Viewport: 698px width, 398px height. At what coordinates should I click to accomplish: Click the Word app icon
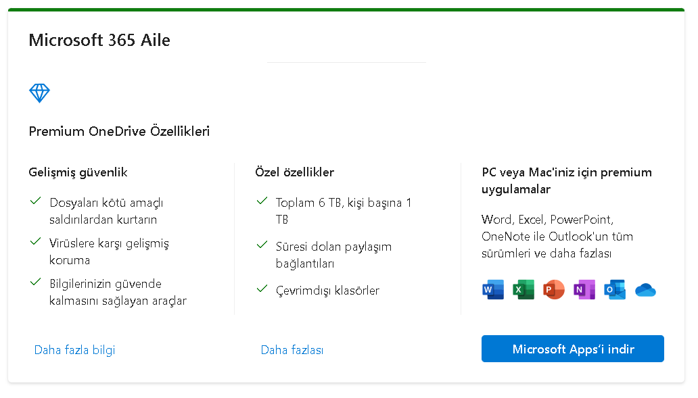pyautogui.click(x=493, y=289)
